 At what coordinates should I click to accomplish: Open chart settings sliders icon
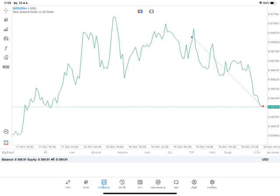(x=6, y=39)
